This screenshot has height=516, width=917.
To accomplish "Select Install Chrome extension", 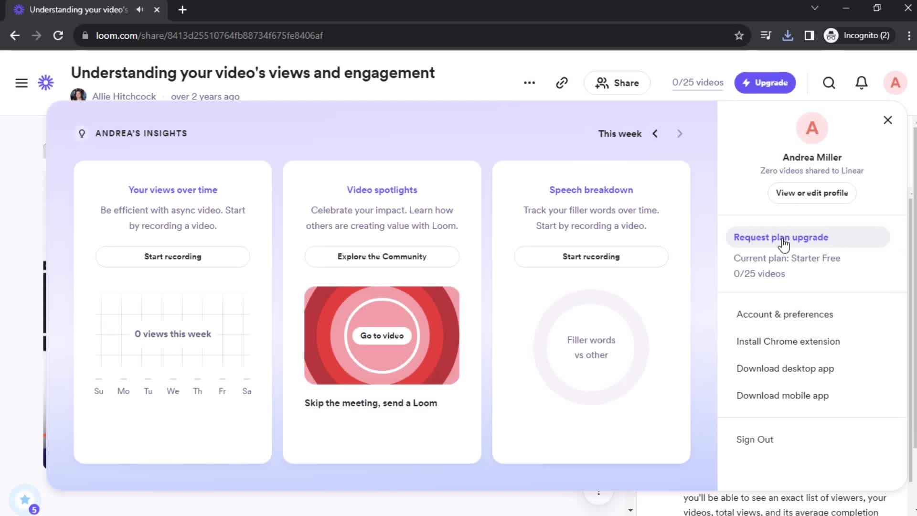I will pyautogui.click(x=788, y=342).
